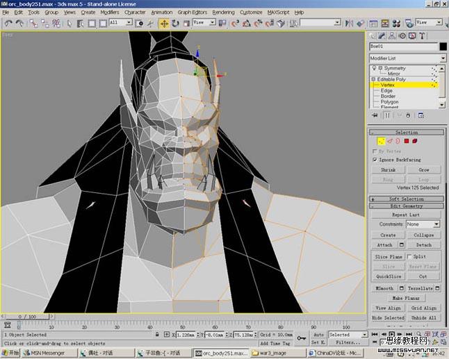Viewport: 449px width, 359px height.
Task: Open the Modifiers menu
Action: (109, 12)
